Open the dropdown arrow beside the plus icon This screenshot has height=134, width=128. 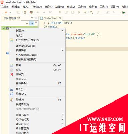(11, 12)
